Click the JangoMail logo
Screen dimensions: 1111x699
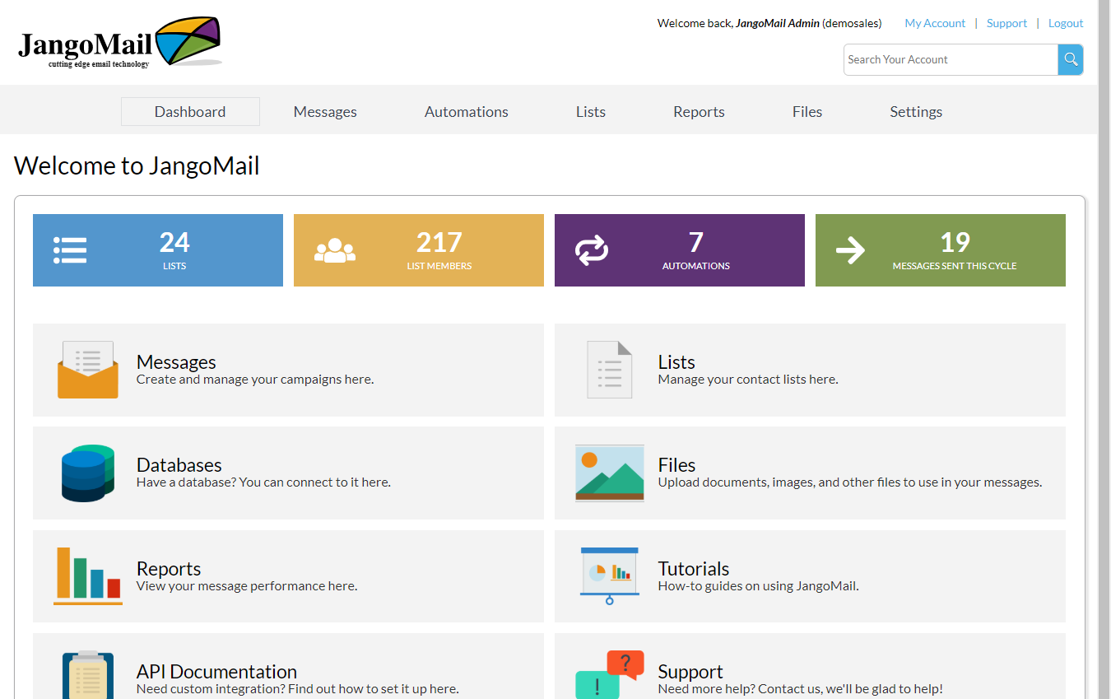[x=120, y=43]
